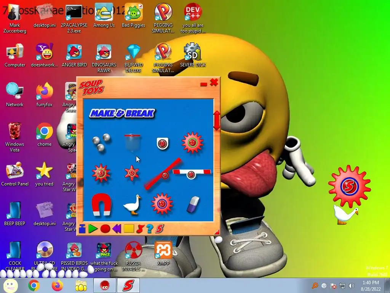This screenshot has height=293, width=390.
Task: Select the Computer desktop icon
Action: (15, 55)
